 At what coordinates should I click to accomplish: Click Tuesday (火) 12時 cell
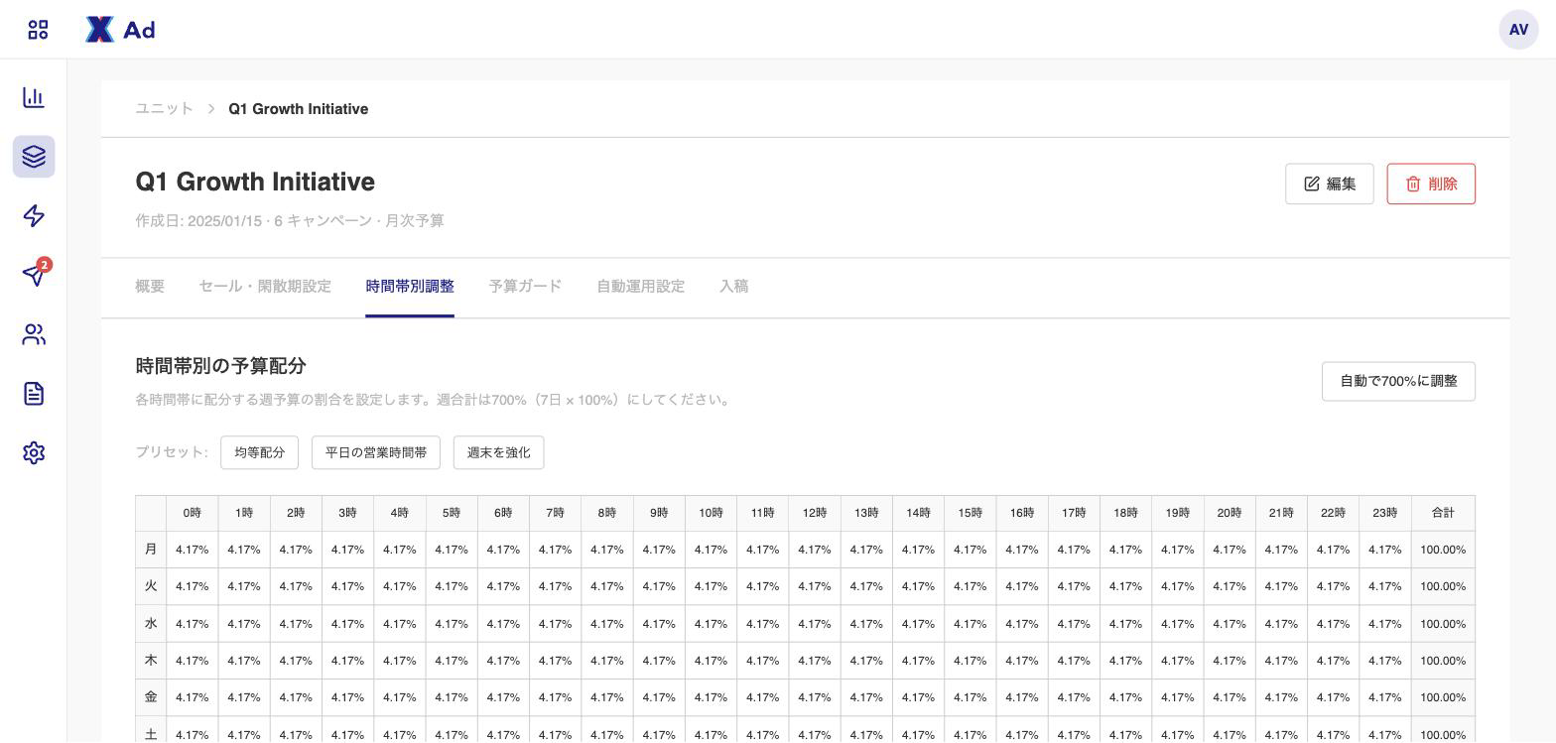point(815,586)
